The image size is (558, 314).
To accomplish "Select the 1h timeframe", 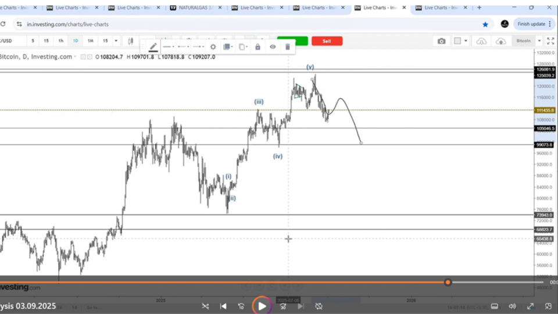I will (x=60, y=41).
